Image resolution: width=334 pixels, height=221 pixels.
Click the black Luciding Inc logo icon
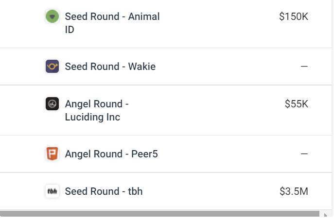[x=52, y=103]
